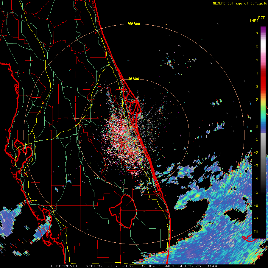Click the "0" tick on color scale
This screenshot has height=268, width=268.
257,126
